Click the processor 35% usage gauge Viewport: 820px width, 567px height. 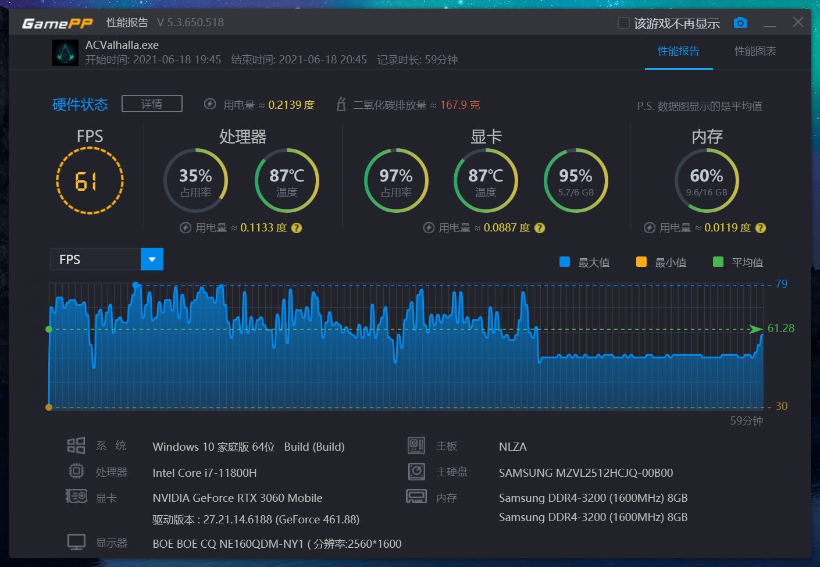pos(195,180)
